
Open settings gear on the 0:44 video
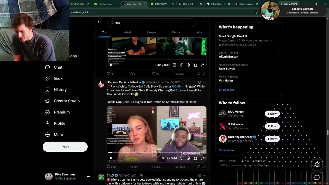pos(188,158)
